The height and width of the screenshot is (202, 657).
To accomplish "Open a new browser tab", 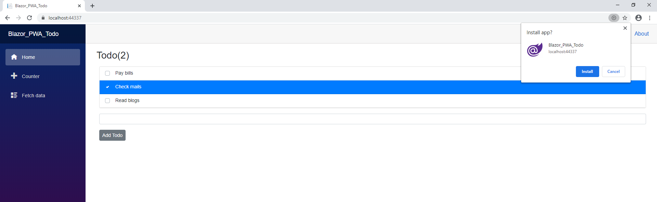I will (92, 6).
